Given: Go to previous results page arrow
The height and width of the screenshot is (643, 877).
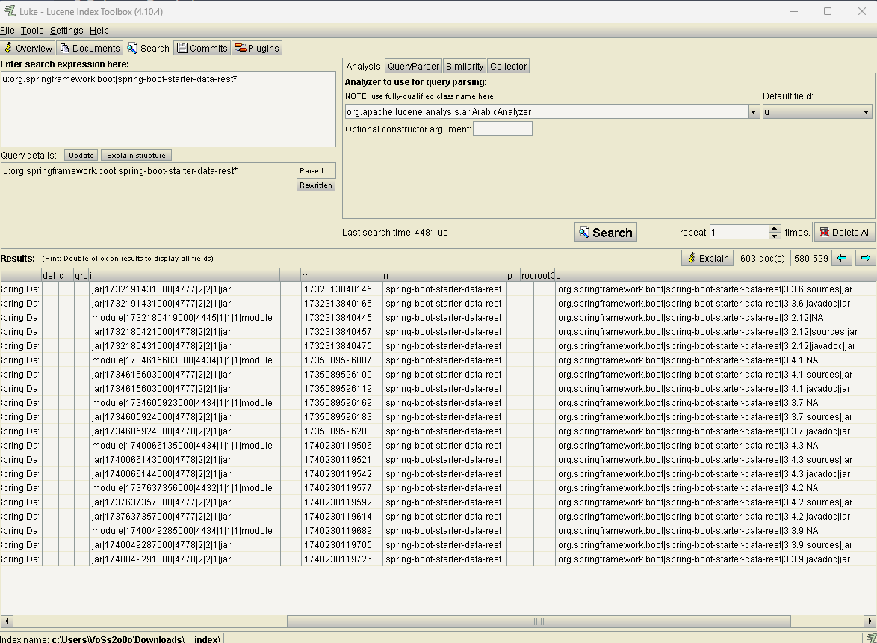Looking at the screenshot, I should tap(842, 258).
